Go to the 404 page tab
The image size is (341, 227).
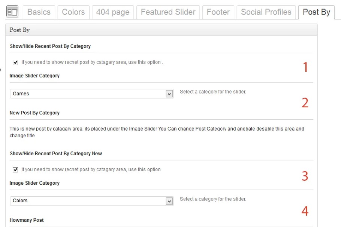pyautogui.click(x=112, y=12)
